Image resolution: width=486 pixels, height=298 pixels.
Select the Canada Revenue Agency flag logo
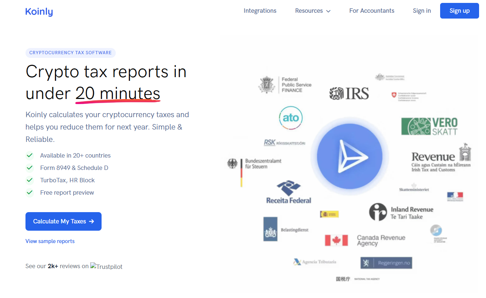point(336,241)
